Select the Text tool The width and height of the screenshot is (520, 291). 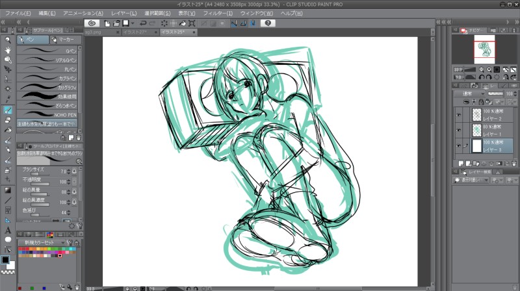coord(8,230)
